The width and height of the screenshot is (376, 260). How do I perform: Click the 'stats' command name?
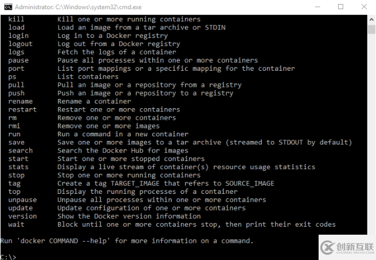(18, 167)
